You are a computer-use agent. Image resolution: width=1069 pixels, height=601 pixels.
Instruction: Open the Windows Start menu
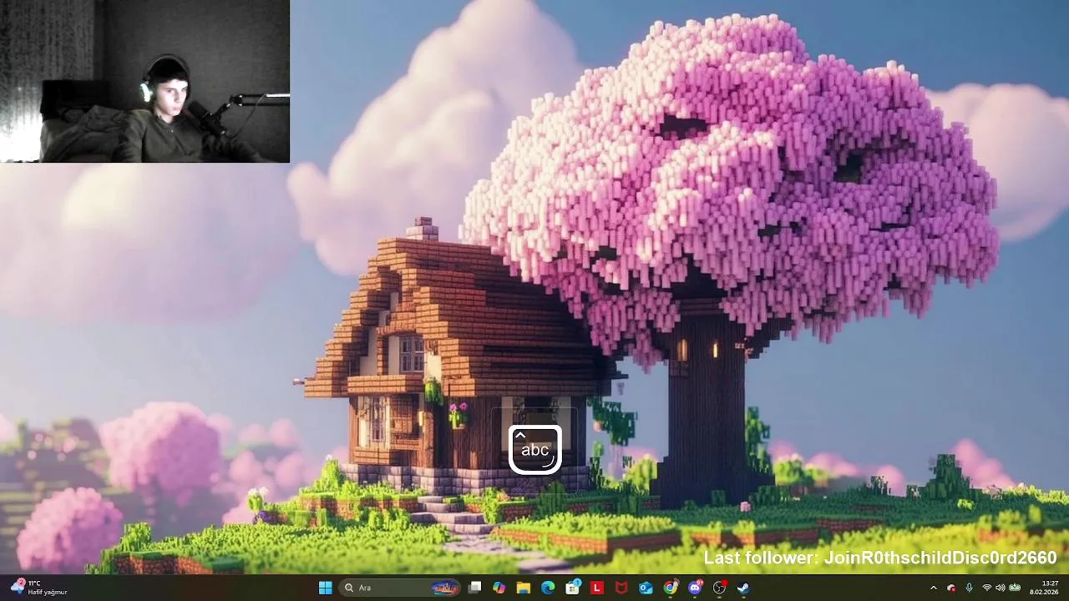point(325,588)
